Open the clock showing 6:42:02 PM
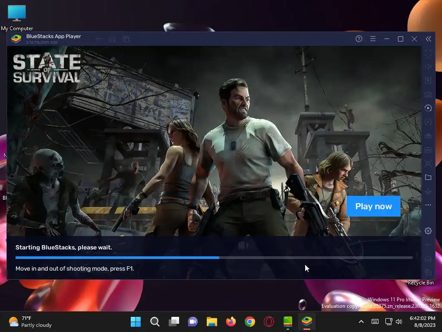Image resolution: width=442 pixels, height=332 pixels. 423,322
